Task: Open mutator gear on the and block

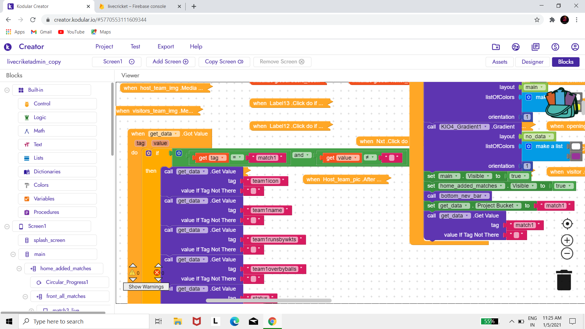Action: coord(179,153)
